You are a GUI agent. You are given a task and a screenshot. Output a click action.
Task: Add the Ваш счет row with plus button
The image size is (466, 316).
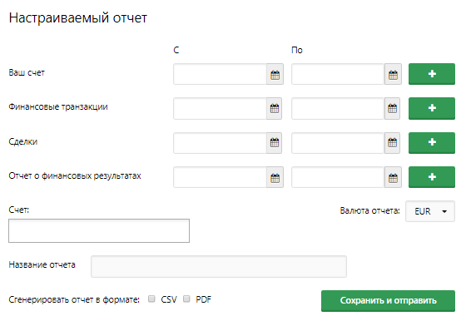[x=432, y=74]
